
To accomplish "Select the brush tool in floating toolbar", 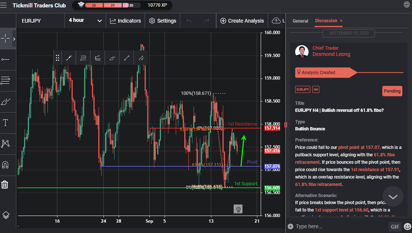I will click(112, 58).
